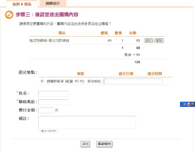Click into the 姓名 name input field
This screenshot has width=195, height=151.
[53, 94]
